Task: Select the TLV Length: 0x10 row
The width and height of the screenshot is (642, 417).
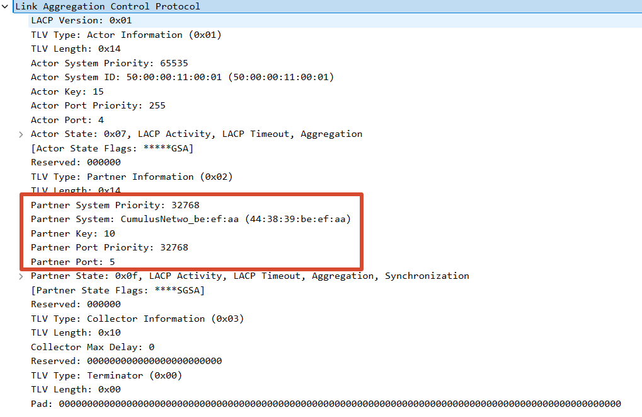Action: (76, 332)
